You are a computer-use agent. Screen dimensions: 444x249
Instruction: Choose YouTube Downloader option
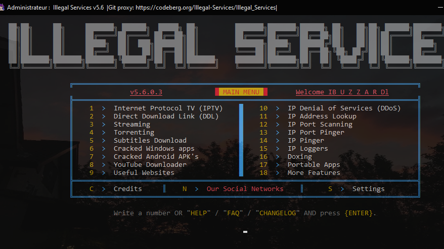click(x=150, y=165)
